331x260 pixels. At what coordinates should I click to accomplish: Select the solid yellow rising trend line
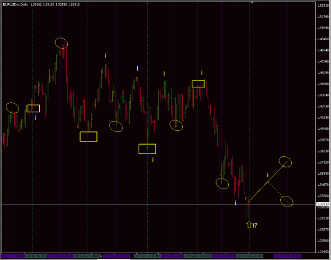tap(267, 182)
